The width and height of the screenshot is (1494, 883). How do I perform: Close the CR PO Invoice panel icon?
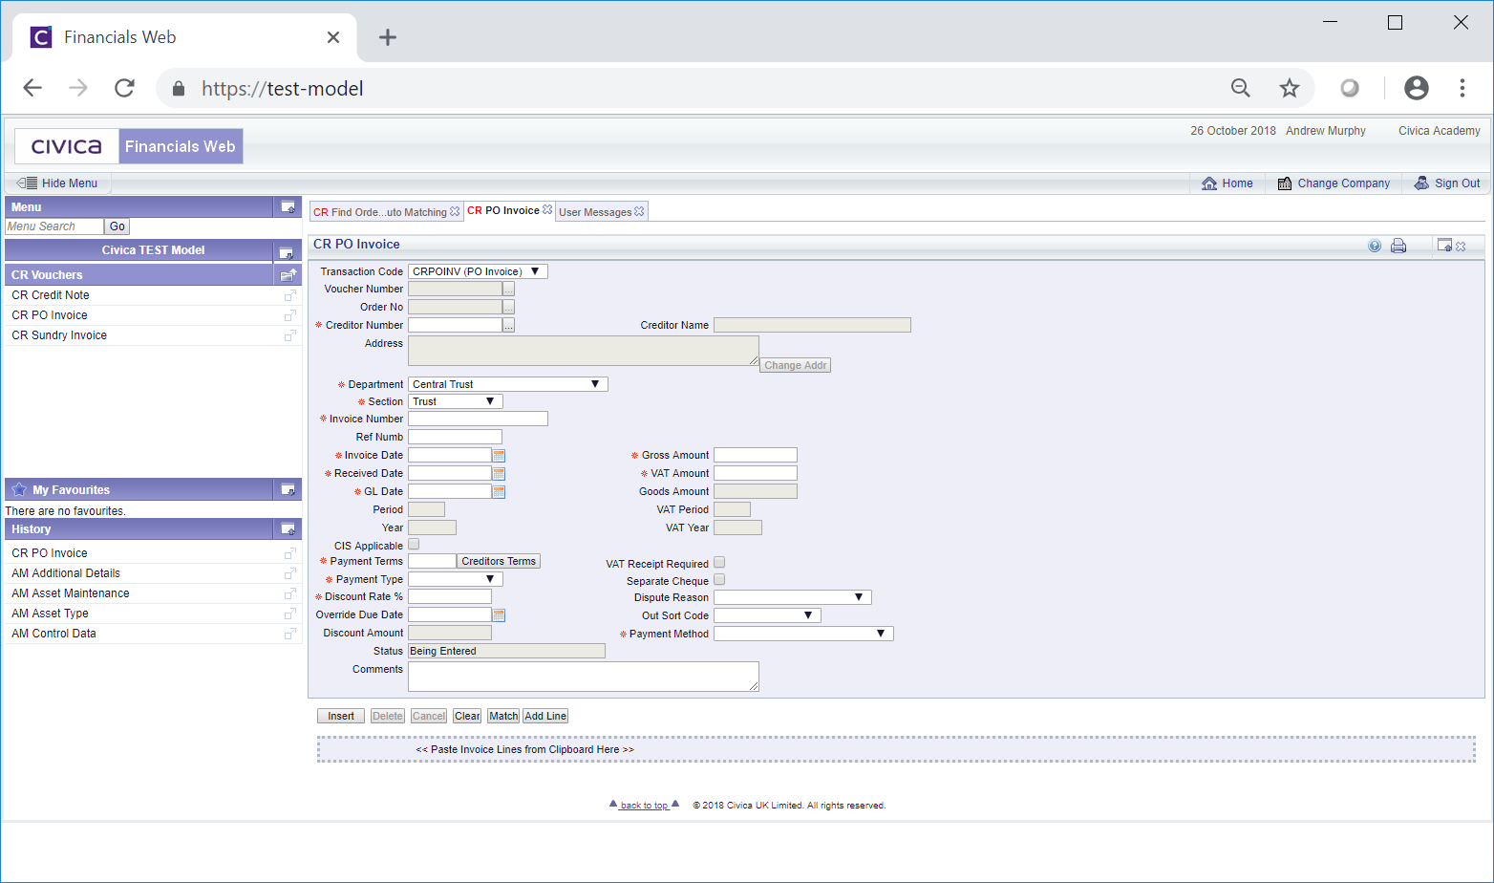point(1461,247)
